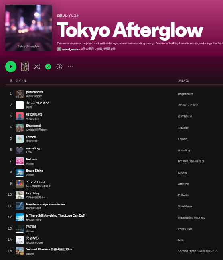Click the playlist preview artwork button
The image size is (223, 260).
coord(25,67)
